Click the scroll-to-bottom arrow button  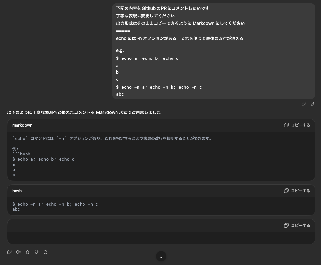(161, 256)
